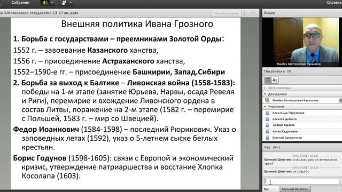Open the raise hand status dropdown arrow
342x192 pixels.
click(x=71, y=3)
